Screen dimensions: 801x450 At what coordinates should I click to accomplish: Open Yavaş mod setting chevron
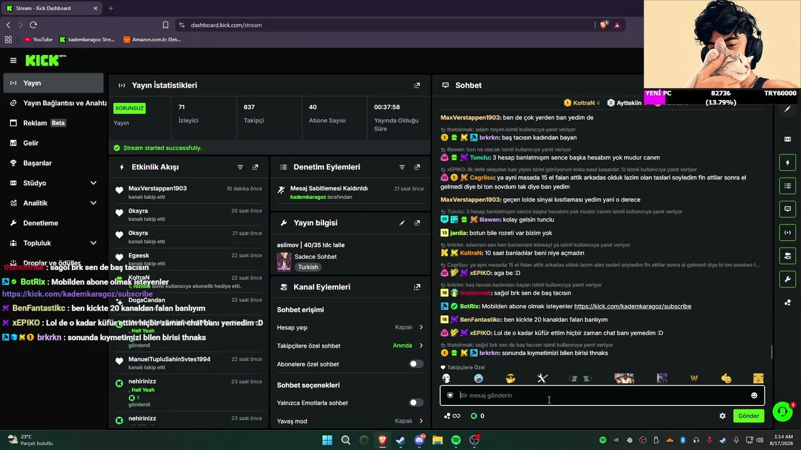click(421, 421)
